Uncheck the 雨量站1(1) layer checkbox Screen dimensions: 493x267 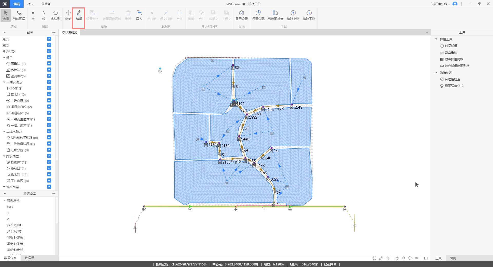coord(49,64)
